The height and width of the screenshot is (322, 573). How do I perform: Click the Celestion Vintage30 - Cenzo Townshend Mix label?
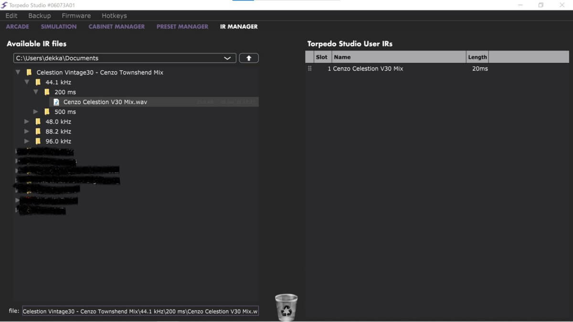(100, 73)
